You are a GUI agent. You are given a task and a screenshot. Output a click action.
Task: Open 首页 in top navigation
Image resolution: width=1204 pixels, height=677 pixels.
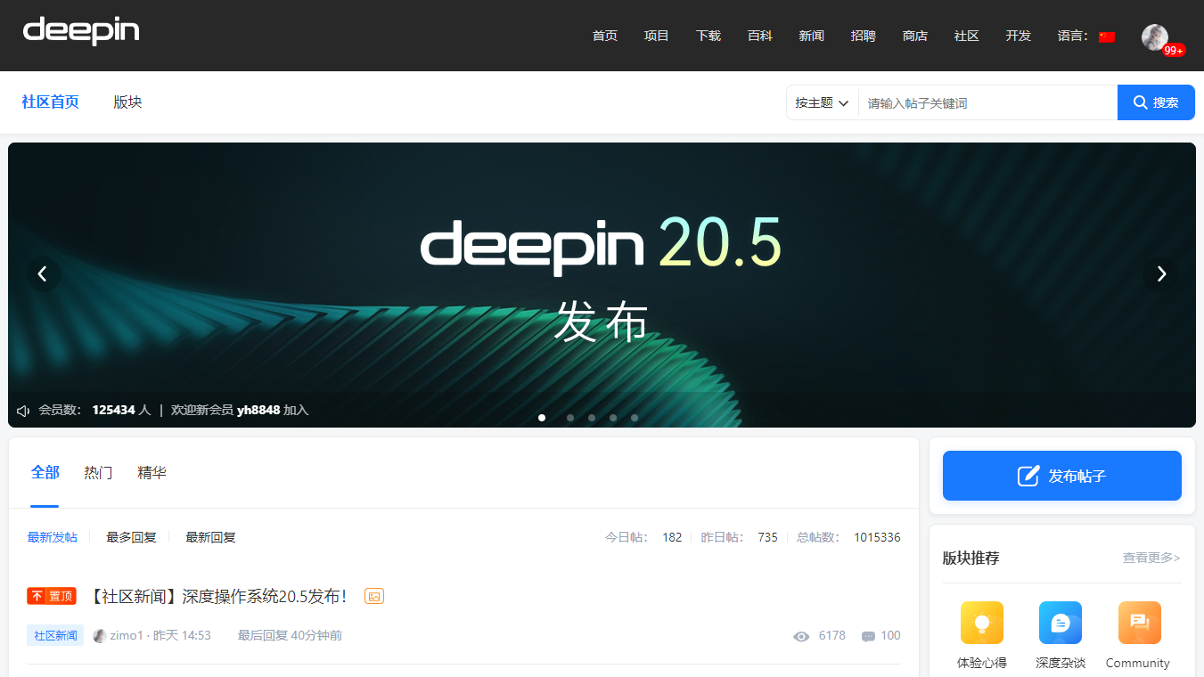click(x=605, y=37)
